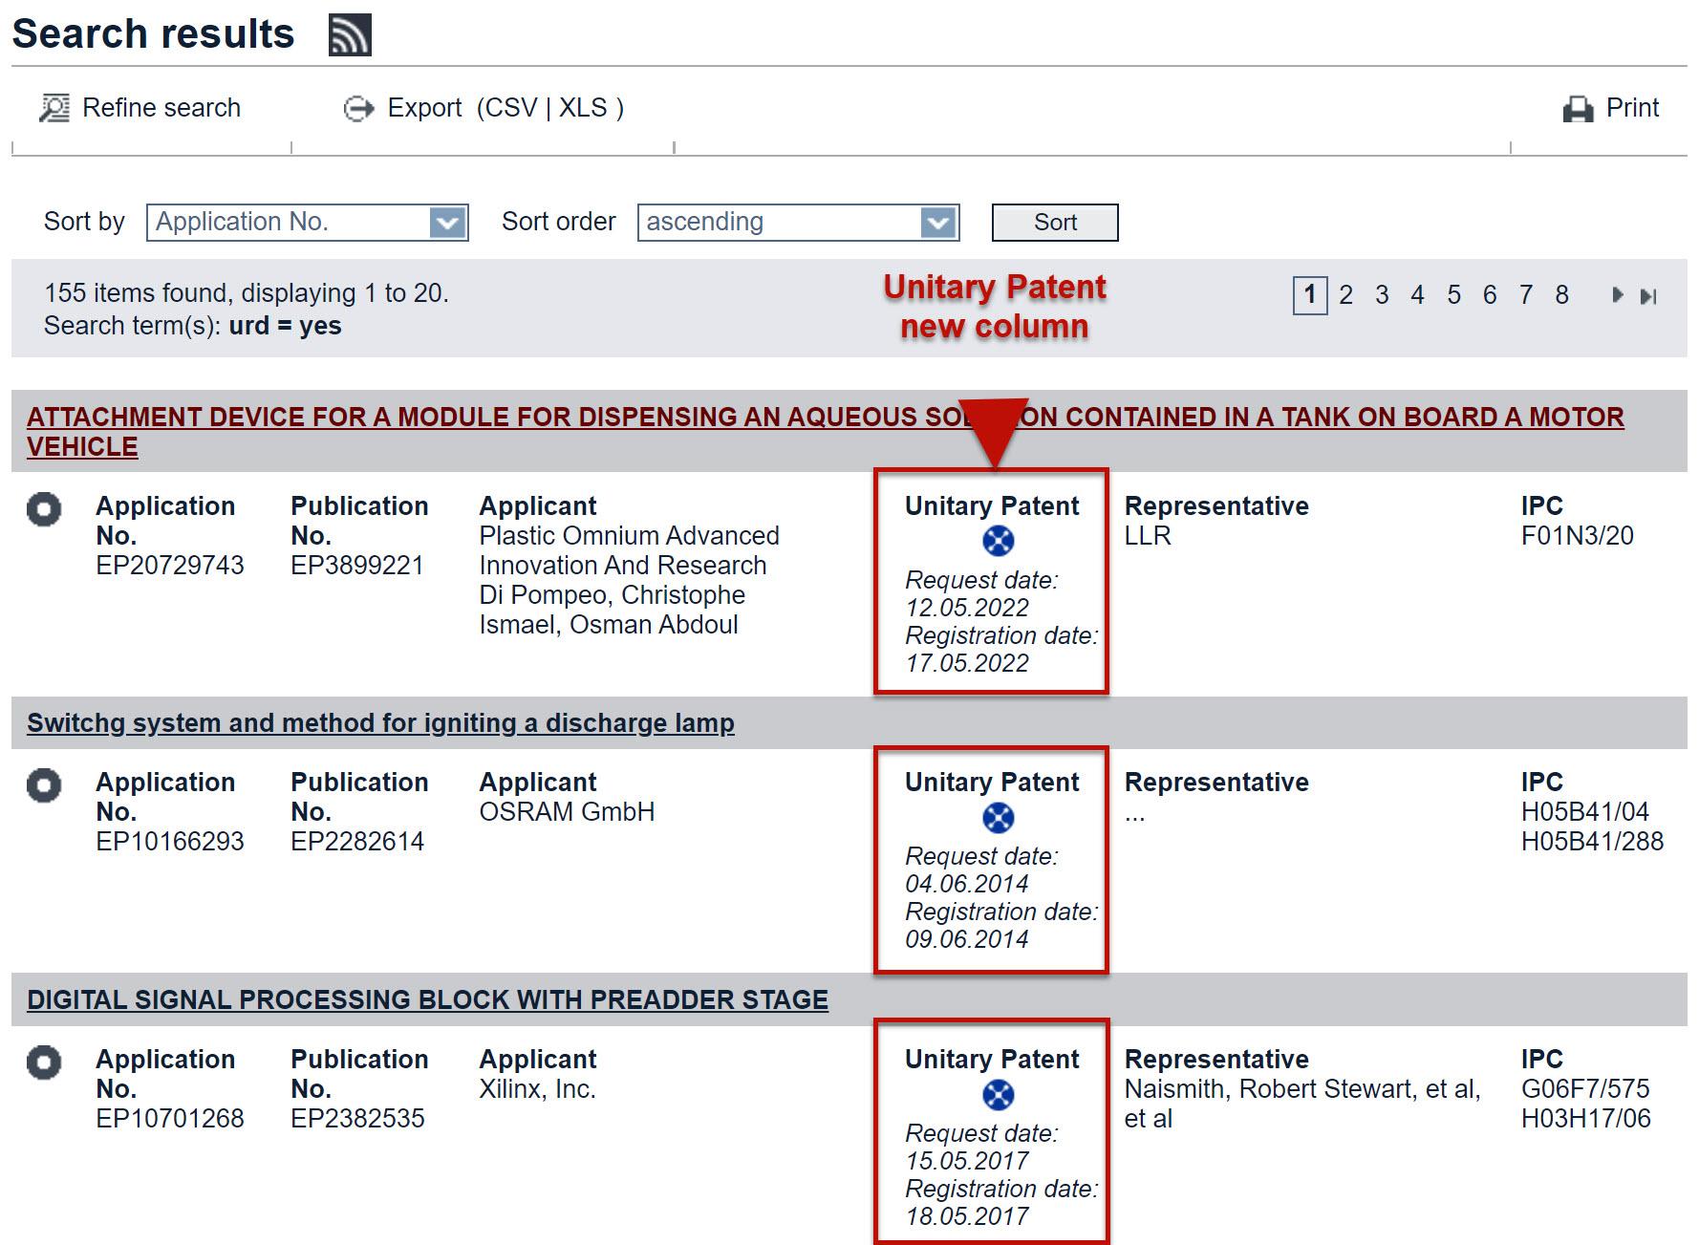Open the discharge lamp ignition patent title
Image resolution: width=1699 pixels, height=1245 pixels.
380,723
